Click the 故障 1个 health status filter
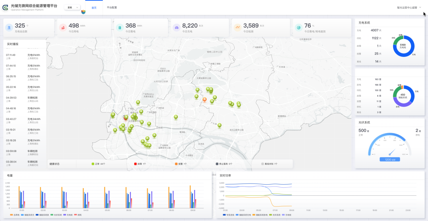This screenshot has height=221, width=428. coord(140,164)
